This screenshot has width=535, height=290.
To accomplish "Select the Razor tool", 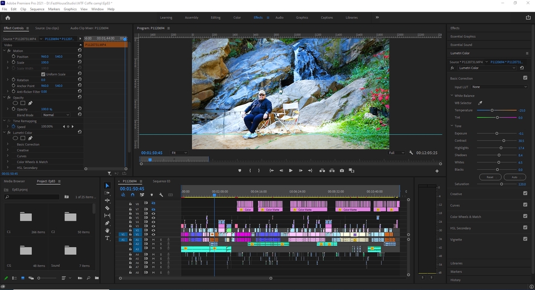I will pos(107,208).
